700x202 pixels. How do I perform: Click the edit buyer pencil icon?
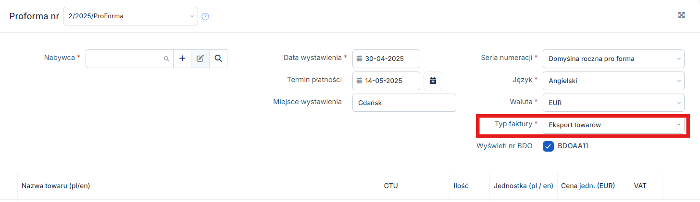200,59
